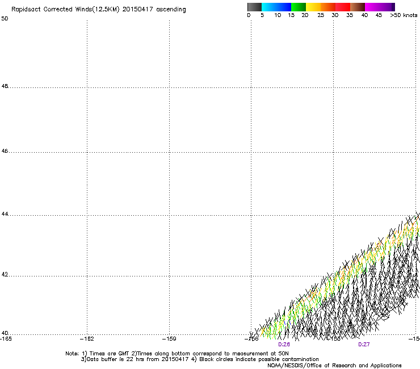Click the note 'Data buffer is 22 hrs'

tap(116, 359)
